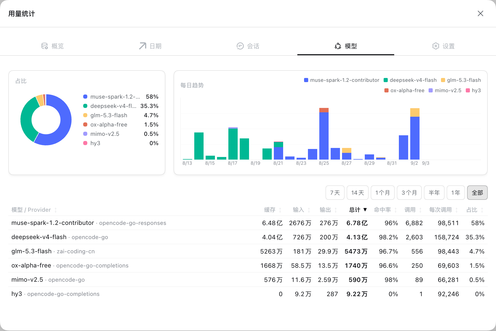The width and height of the screenshot is (496, 331).
Task: Select the hy3 table row
Action: click(x=248, y=294)
